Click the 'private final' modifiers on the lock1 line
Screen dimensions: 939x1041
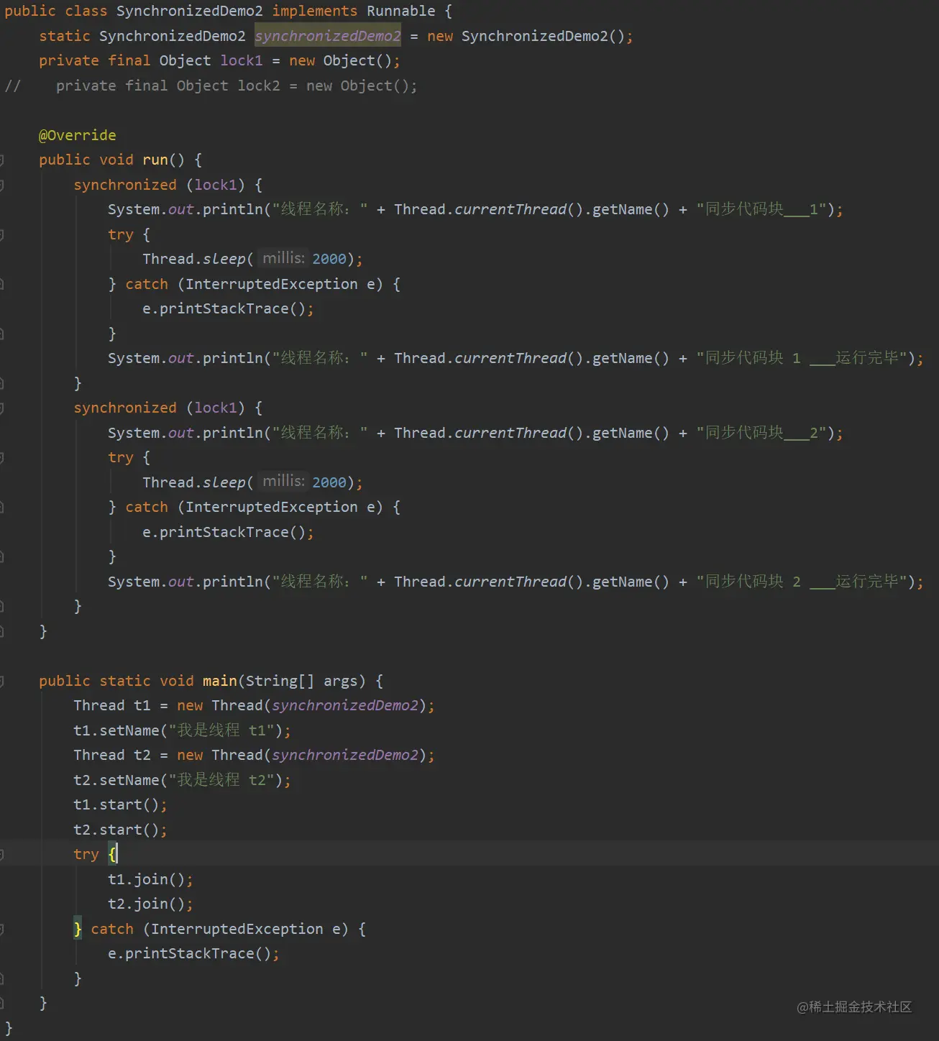[x=95, y=60]
